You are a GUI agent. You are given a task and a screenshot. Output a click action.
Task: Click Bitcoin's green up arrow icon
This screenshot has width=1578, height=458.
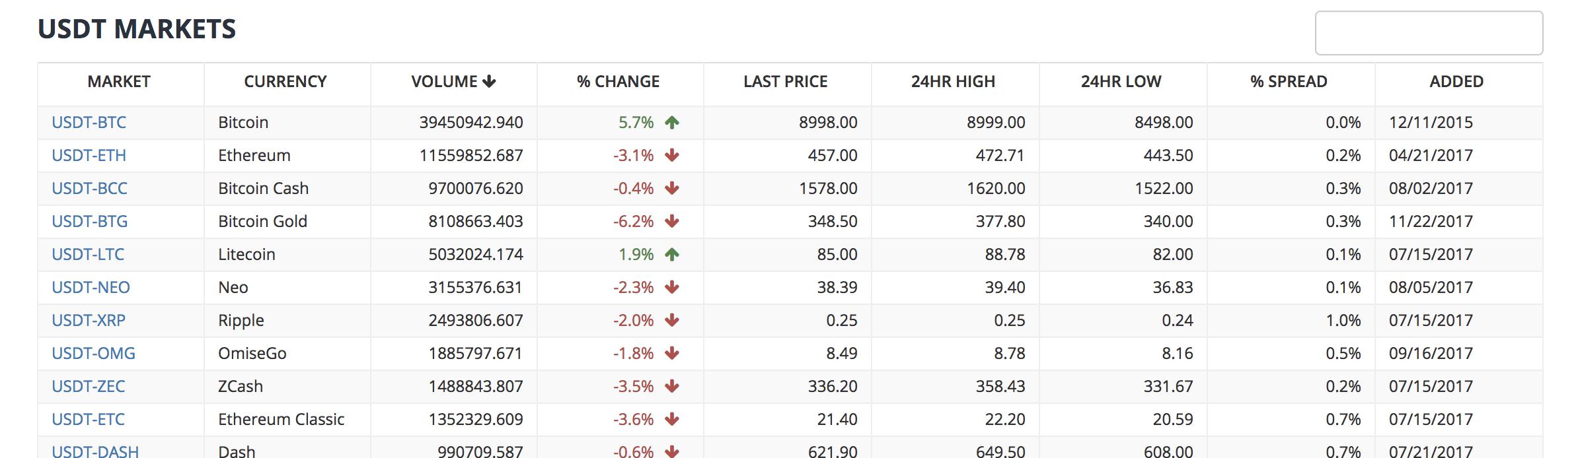pos(672,122)
